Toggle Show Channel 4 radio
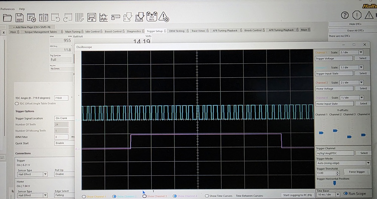Image resolution: width=377 pixels, height=199 pixels. point(175,196)
